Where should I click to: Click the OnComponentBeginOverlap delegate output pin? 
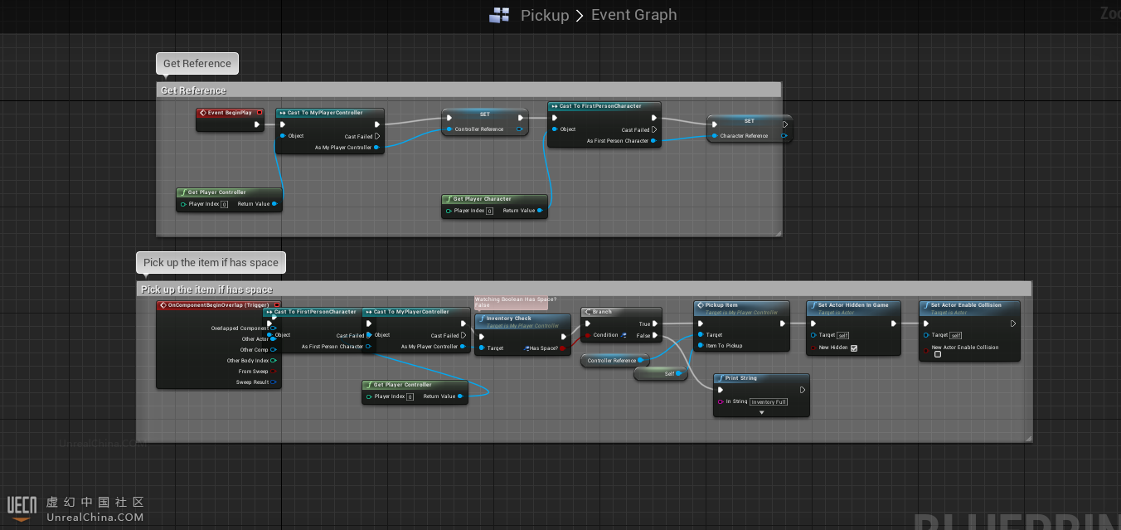pos(277,305)
